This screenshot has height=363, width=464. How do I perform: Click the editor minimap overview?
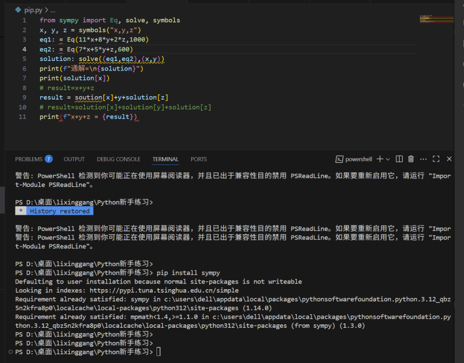point(437,19)
